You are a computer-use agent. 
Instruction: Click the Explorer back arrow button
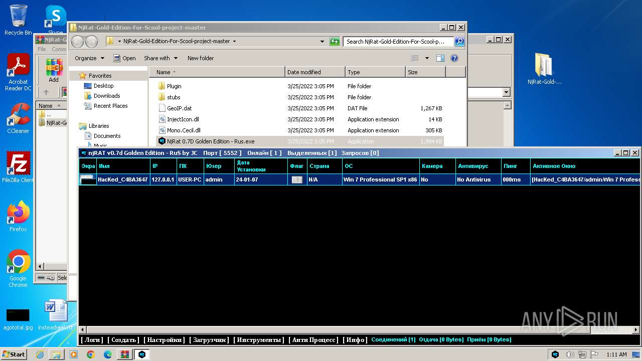(x=78, y=42)
